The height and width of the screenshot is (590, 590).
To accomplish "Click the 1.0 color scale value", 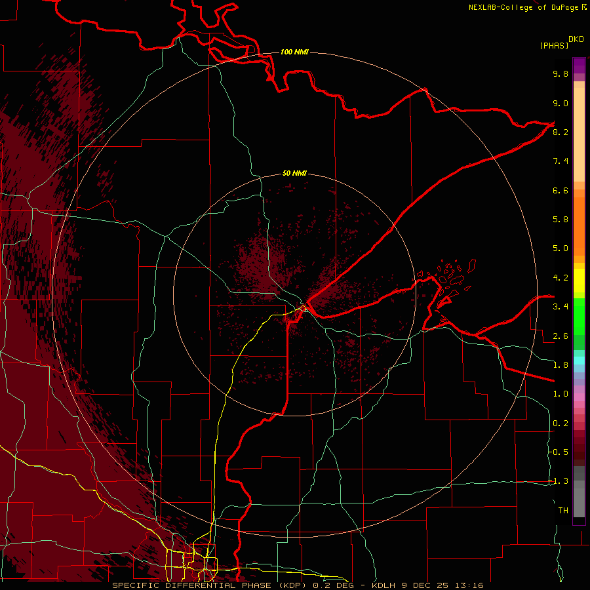I will [x=560, y=395].
